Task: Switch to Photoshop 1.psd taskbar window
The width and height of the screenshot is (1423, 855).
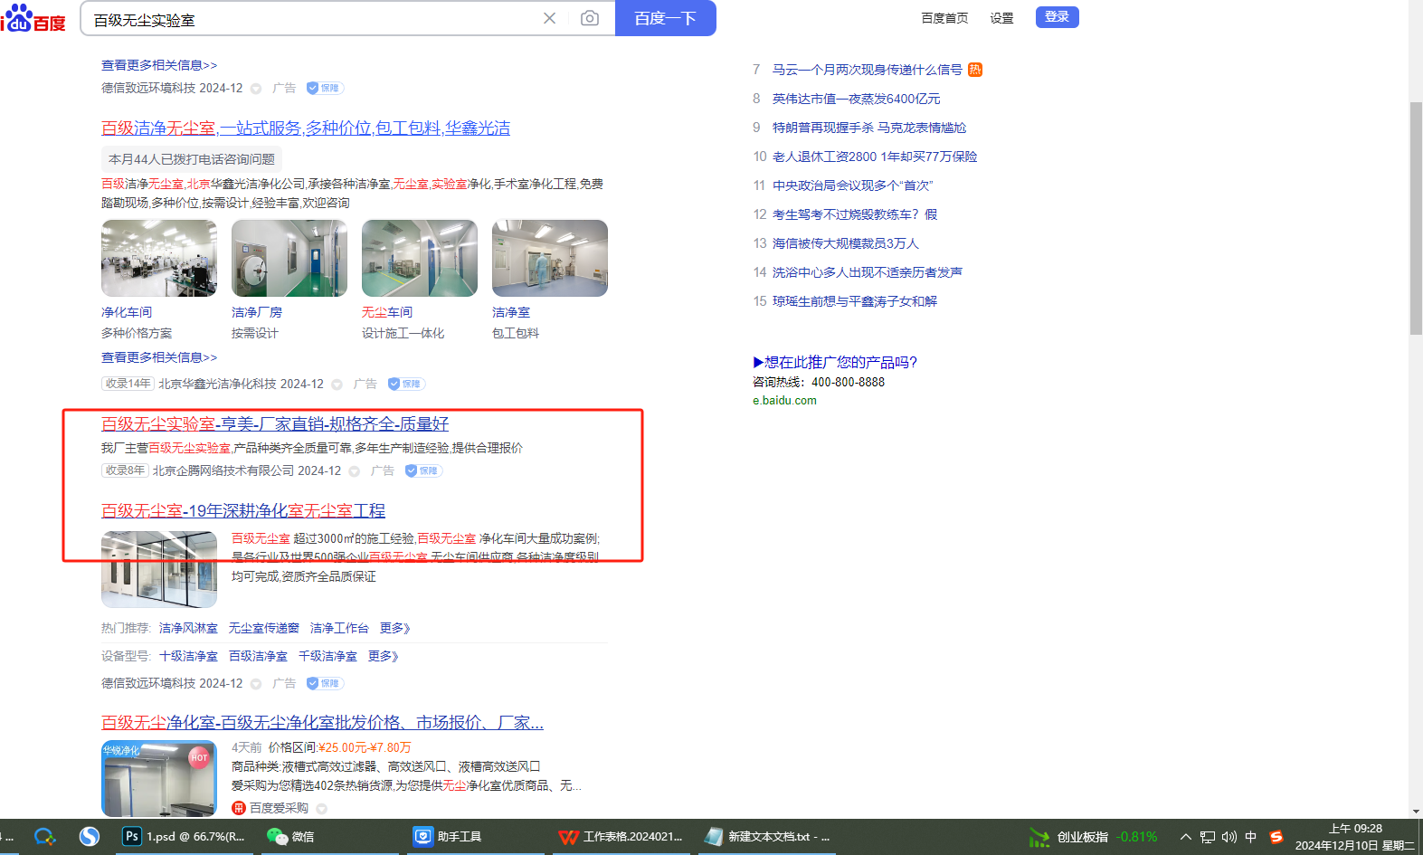Action: pos(185,837)
